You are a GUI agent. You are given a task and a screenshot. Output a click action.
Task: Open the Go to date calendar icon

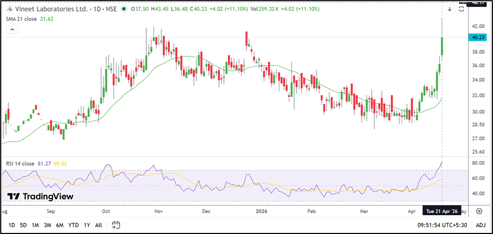click(x=116, y=225)
